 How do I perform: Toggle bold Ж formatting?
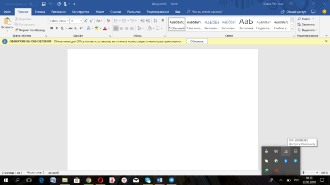click(51, 28)
